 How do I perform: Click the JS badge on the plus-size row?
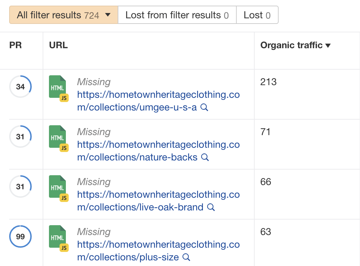pyautogui.click(x=64, y=248)
